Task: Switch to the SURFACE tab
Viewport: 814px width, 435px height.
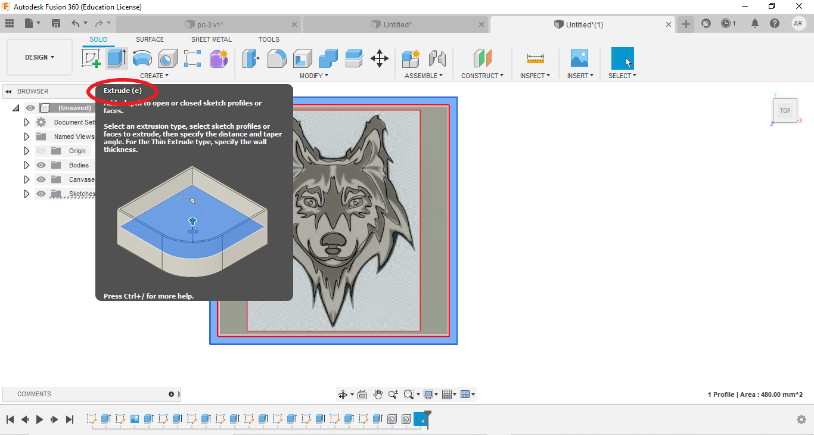Action: click(x=150, y=39)
